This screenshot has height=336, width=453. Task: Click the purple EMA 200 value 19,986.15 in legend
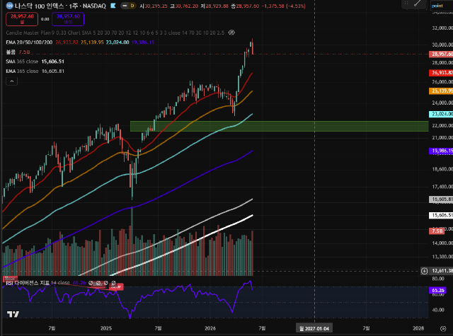coord(143,42)
